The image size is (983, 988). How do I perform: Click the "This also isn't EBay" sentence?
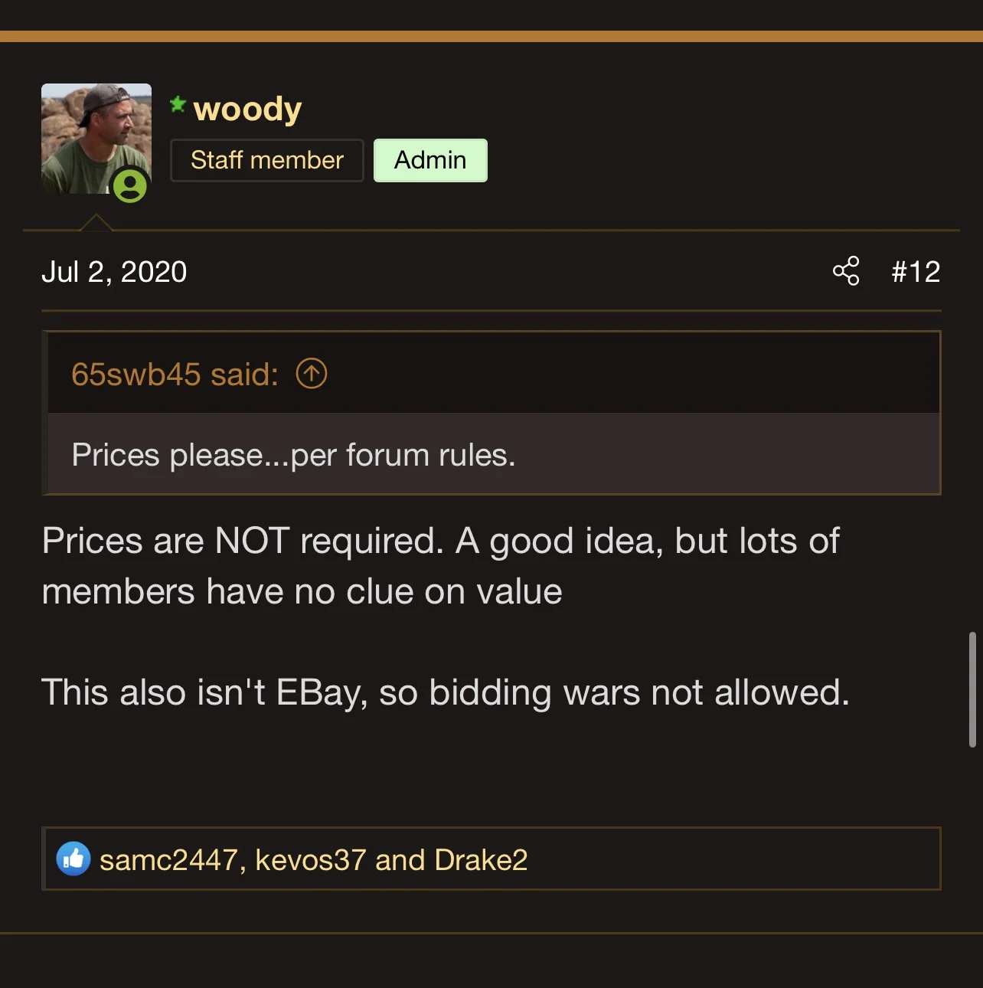(x=445, y=692)
